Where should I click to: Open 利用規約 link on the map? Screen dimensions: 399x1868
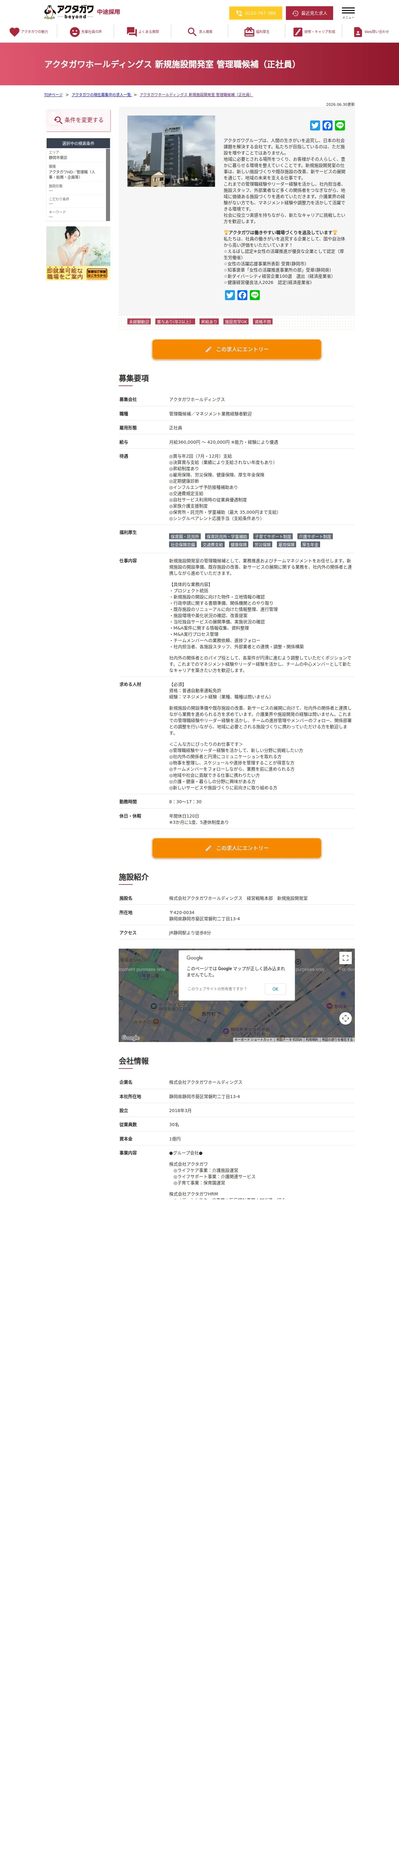pyautogui.click(x=311, y=1039)
